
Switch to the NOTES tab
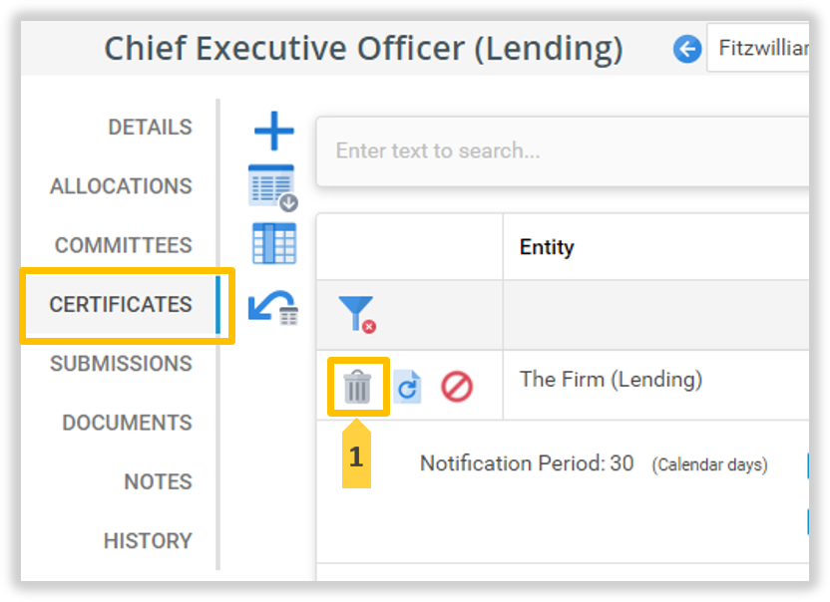pos(158,481)
